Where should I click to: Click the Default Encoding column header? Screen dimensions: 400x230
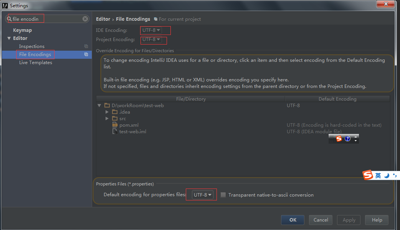337,99
